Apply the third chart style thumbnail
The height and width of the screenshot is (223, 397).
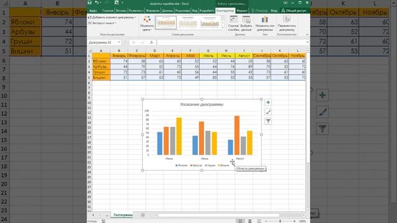point(210,23)
